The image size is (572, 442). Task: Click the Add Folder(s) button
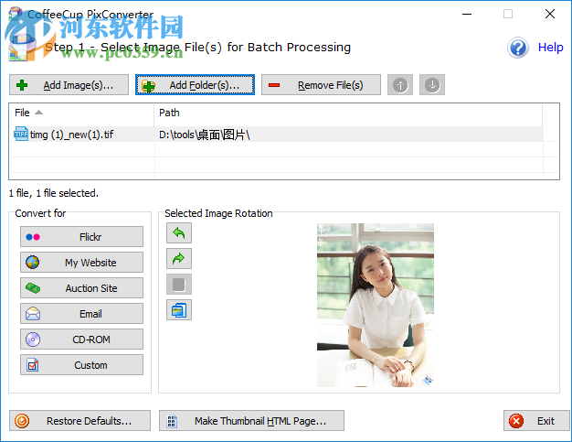pyautogui.click(x=195, y=85)
